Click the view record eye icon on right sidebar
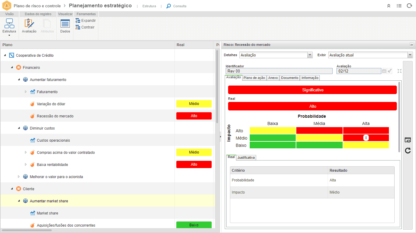This screenshot has height=233, width=416. (x=408, y=140)
